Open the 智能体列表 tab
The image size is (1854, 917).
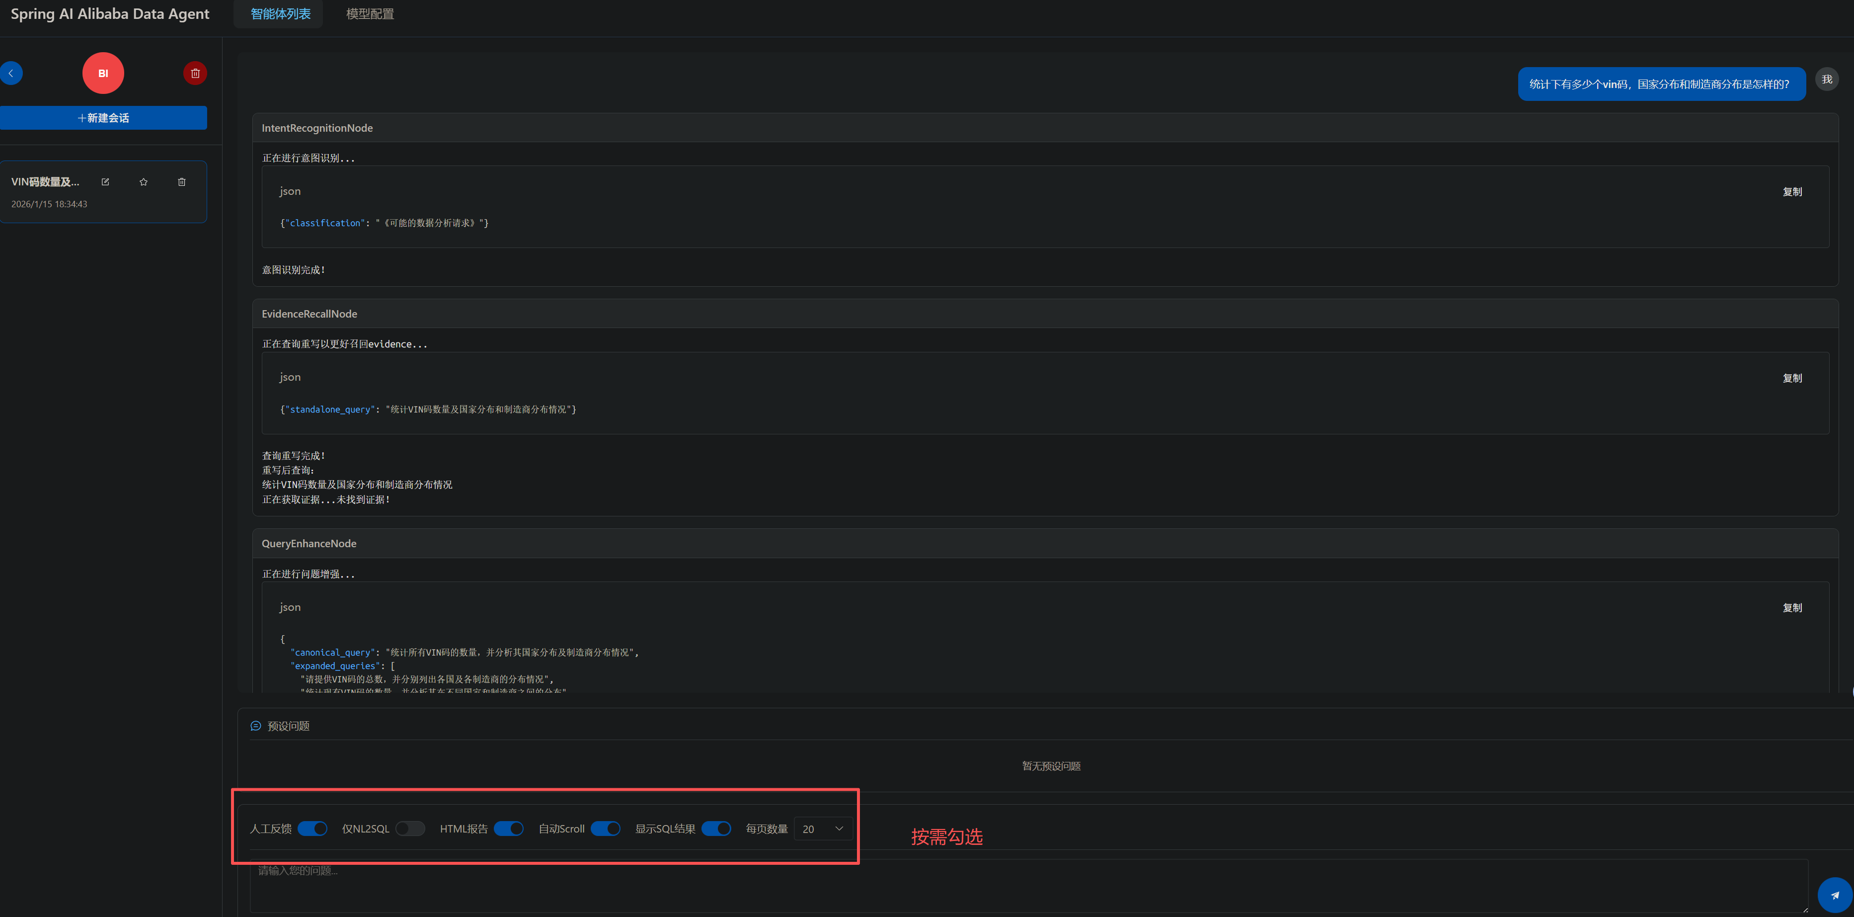[x=280, y=14]
